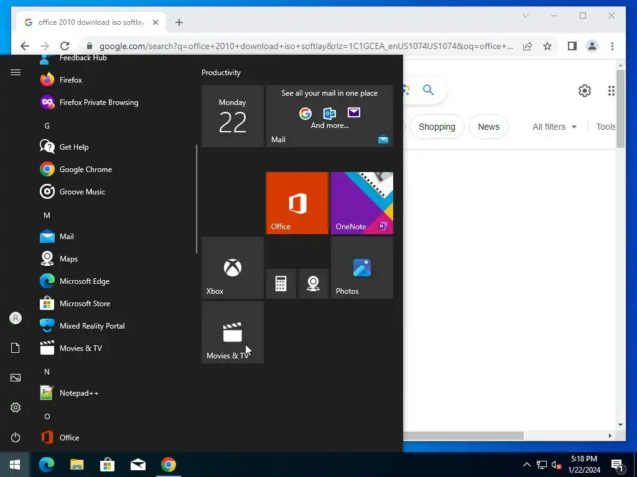Open the Chrome profile button
This screenshot has height=477, width=637.
592,46
